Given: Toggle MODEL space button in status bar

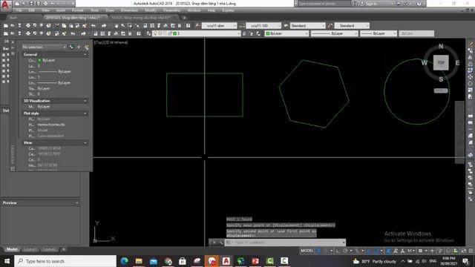Looking at the screenshot, I should point(307,251).
